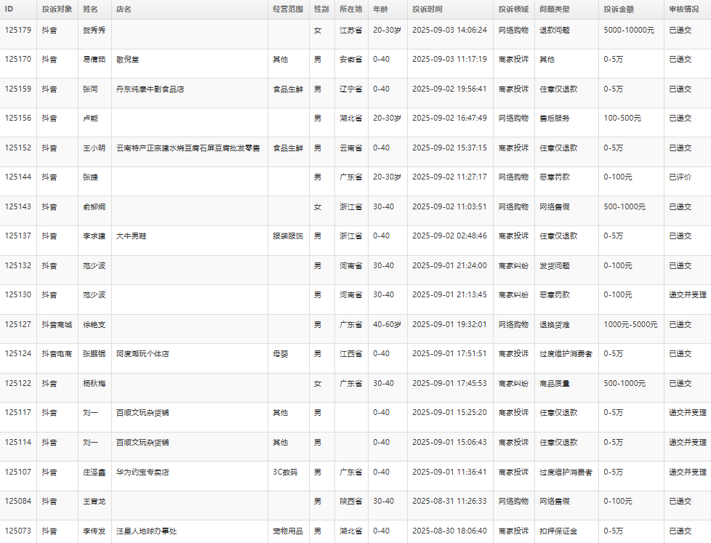Click the 宠物用品 business scope cell
The image size is (711, 543).
[x=287, y=531]
